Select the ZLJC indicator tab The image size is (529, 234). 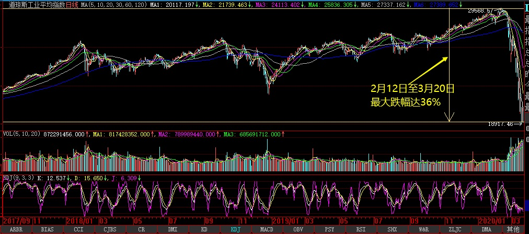coord(455,229)
